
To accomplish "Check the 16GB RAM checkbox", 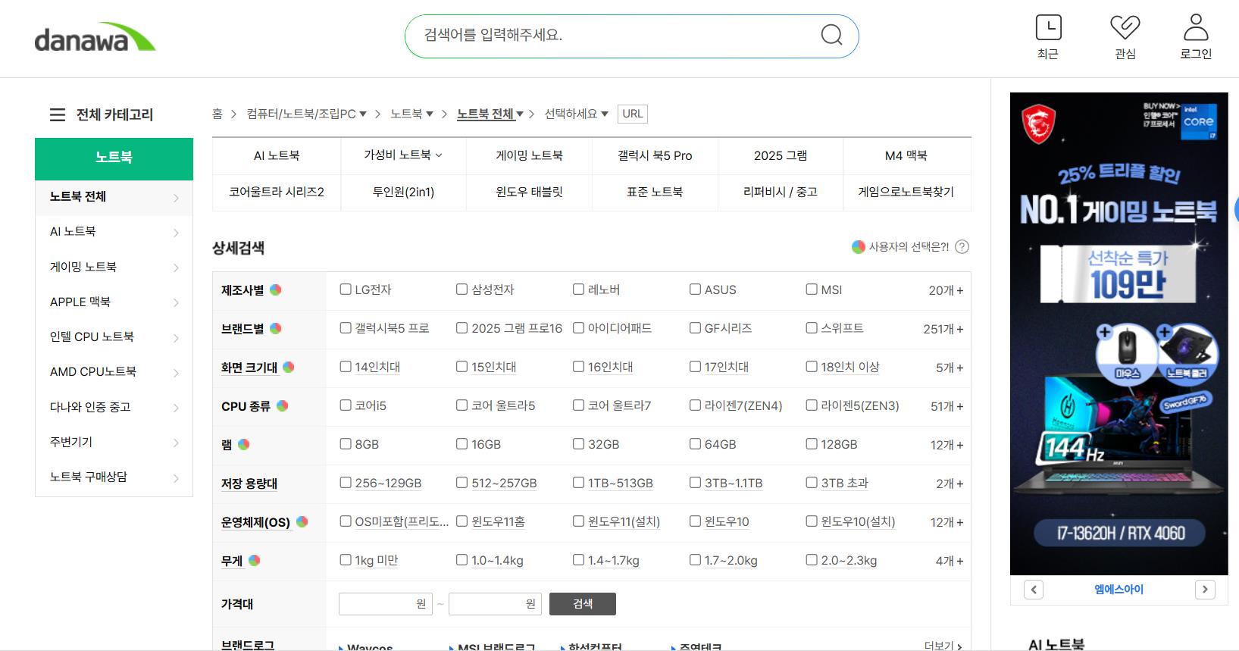I will [x=461, y=444].
